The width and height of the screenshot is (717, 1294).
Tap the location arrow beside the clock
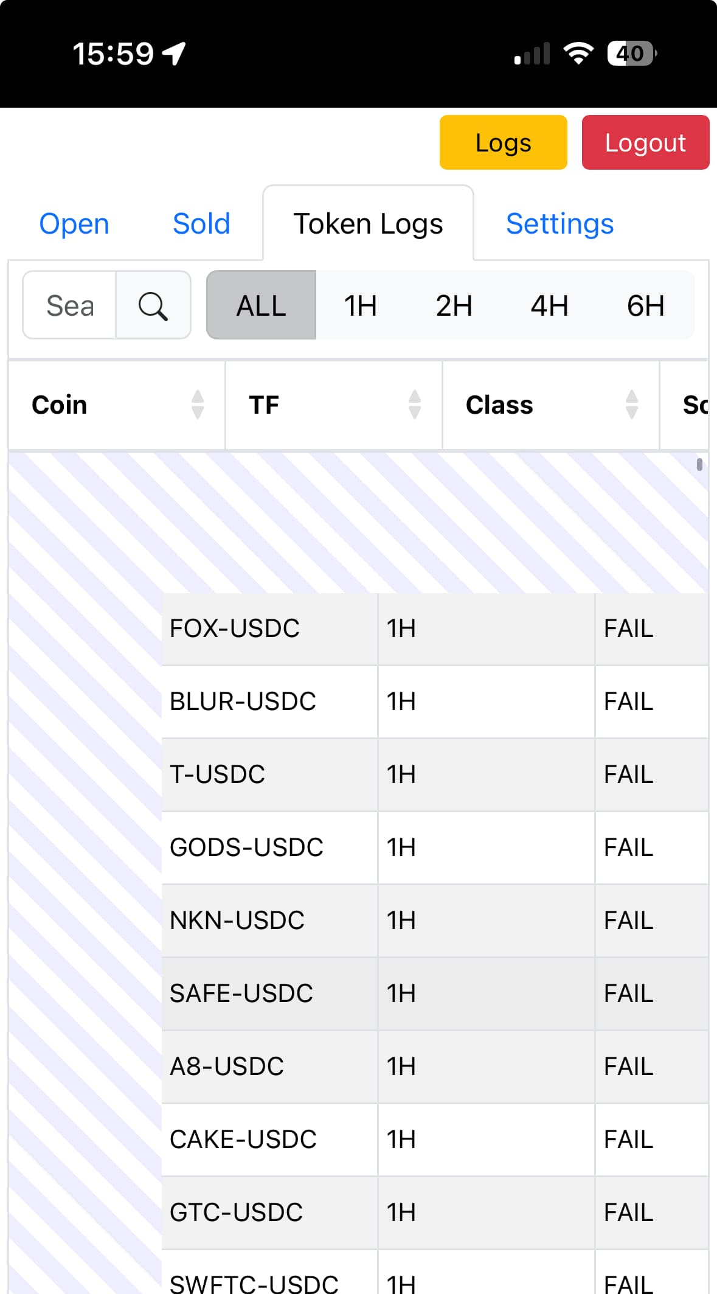[x=175, y=54]
